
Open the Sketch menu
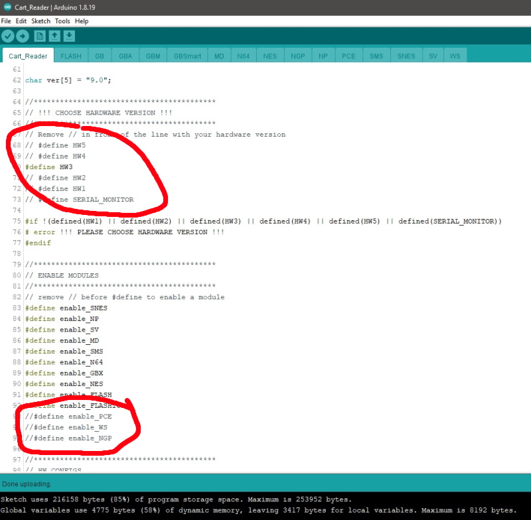click(x=40, y=21)
